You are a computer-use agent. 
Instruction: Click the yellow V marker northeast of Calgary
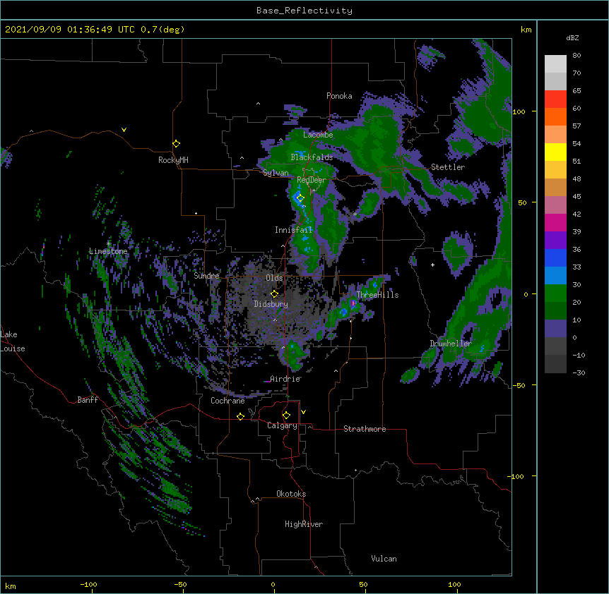(x=303, y=412)
